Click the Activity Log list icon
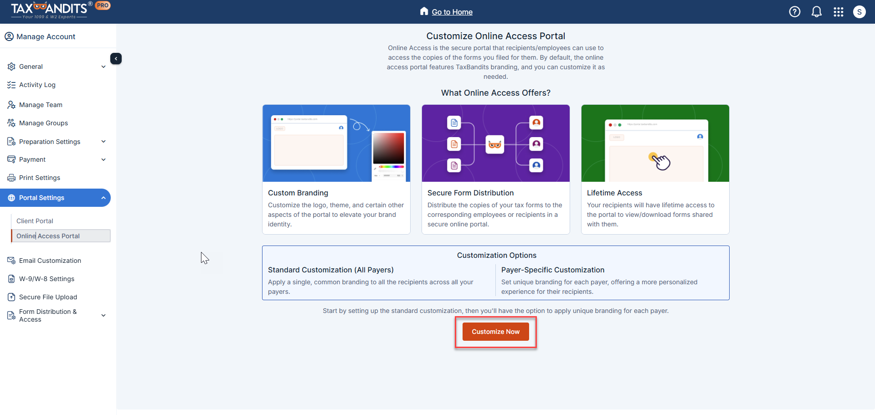The image size is (875, 415). (x=11, y=85)
